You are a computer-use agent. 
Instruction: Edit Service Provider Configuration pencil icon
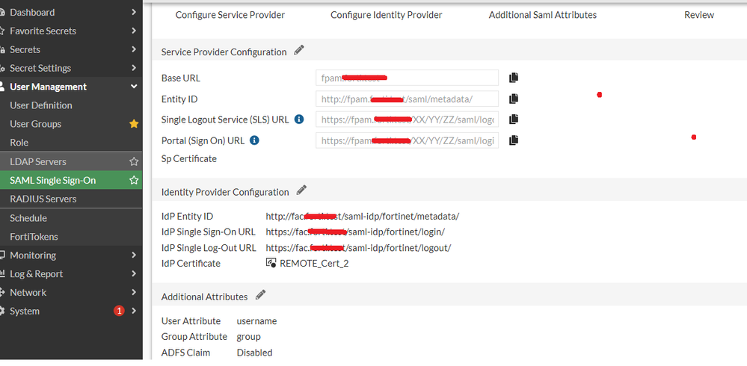(x=299, y=51)
